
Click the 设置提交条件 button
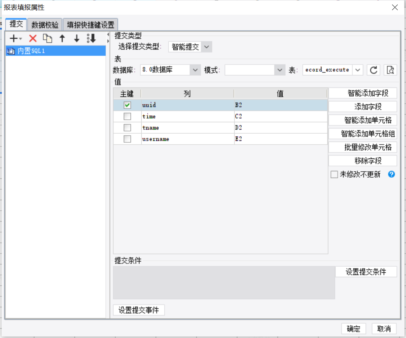pyautogui.click(x=366, y=272)
